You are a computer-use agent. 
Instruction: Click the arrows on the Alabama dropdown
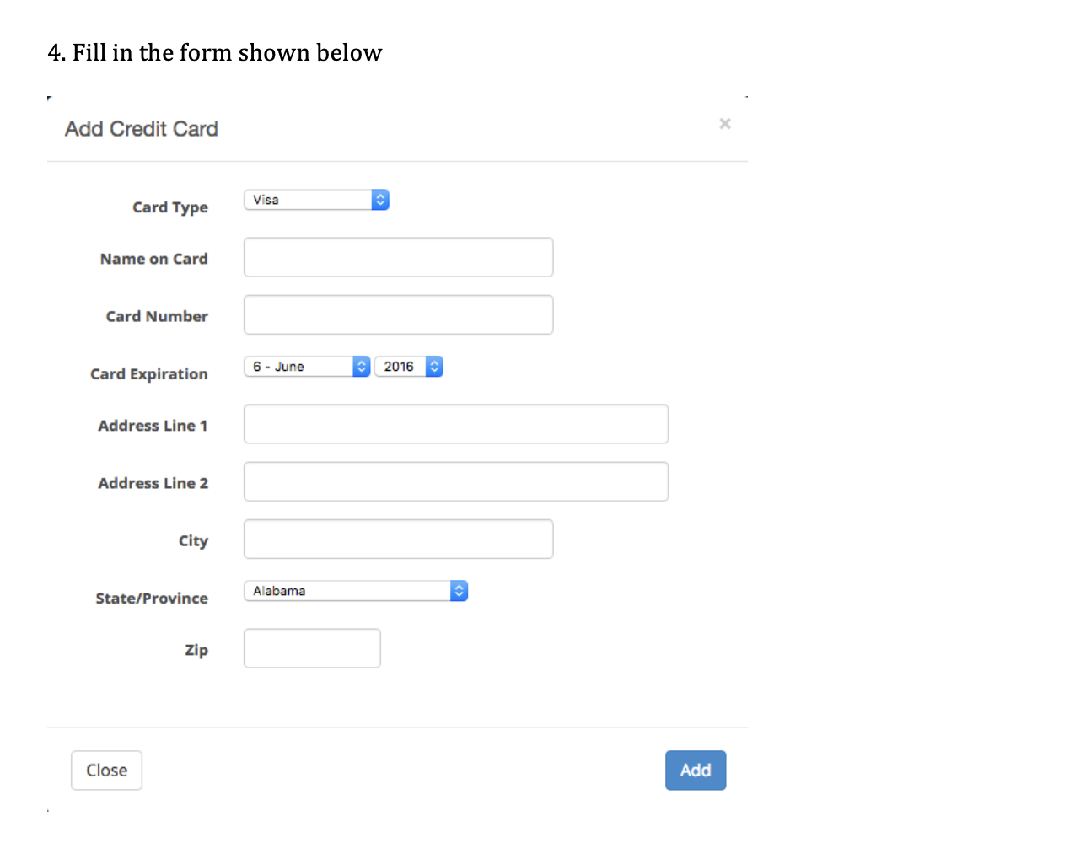click(x=459, y=590)
